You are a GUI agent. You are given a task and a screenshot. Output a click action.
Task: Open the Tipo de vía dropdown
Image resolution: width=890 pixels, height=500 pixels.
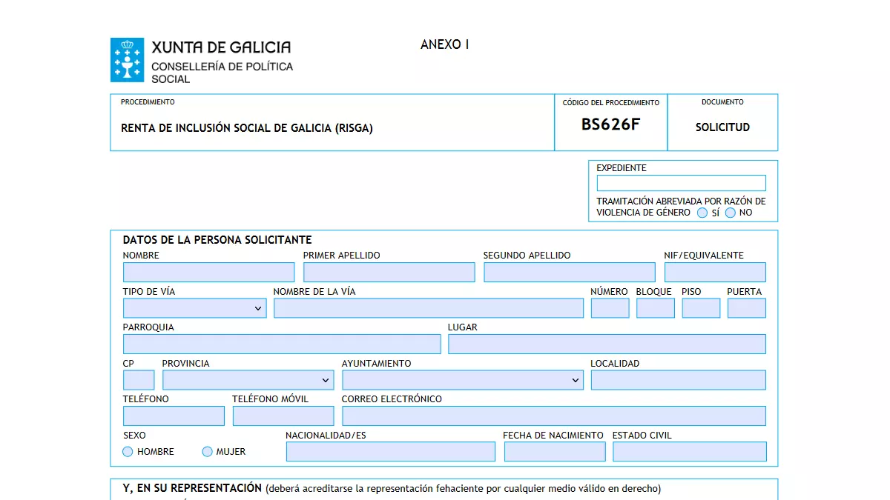click(x=194, y=308)
